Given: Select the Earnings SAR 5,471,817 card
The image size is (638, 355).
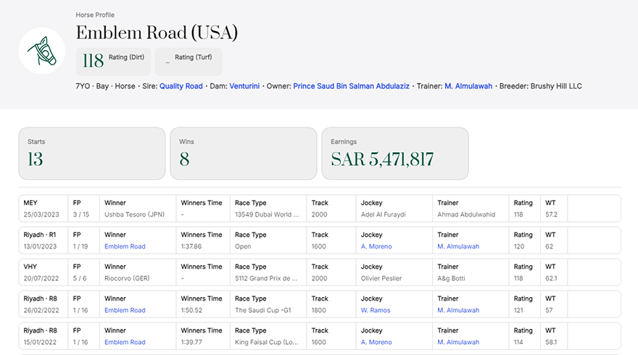Looking at the screenshot, I should click(x=394, y=154).
